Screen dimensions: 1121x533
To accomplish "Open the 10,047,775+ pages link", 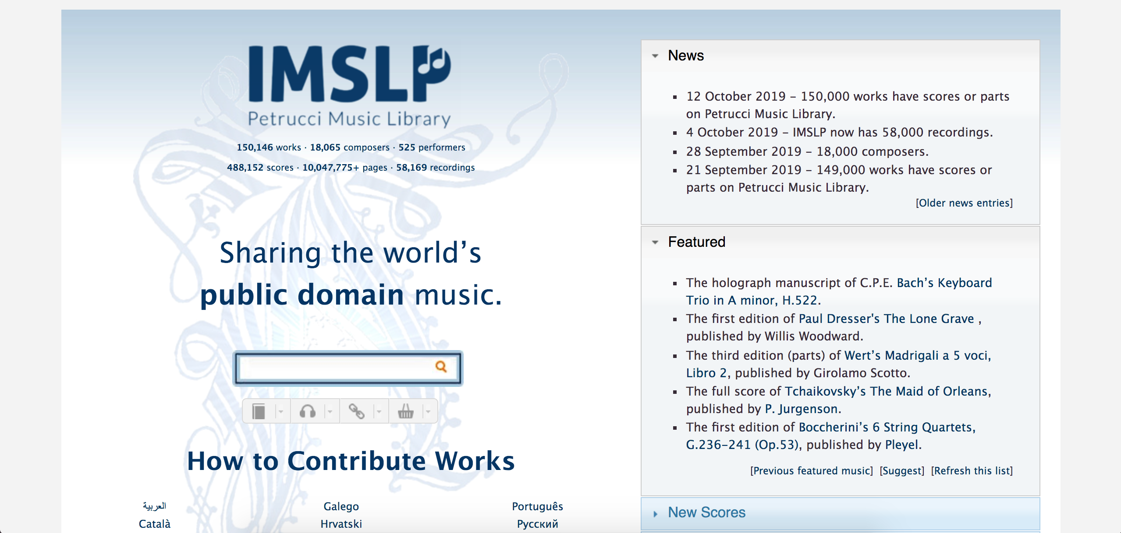I will (345, 168).
